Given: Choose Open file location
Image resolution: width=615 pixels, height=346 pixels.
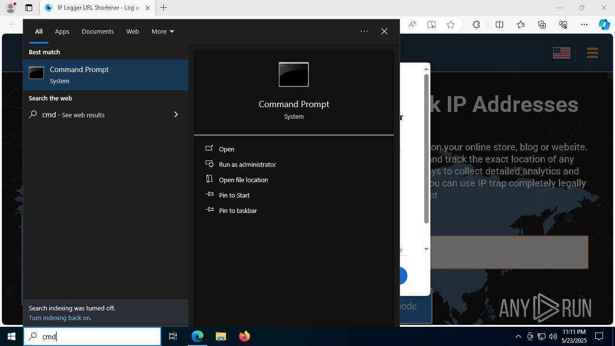Looking at the screenshot, I should point(294,180).
